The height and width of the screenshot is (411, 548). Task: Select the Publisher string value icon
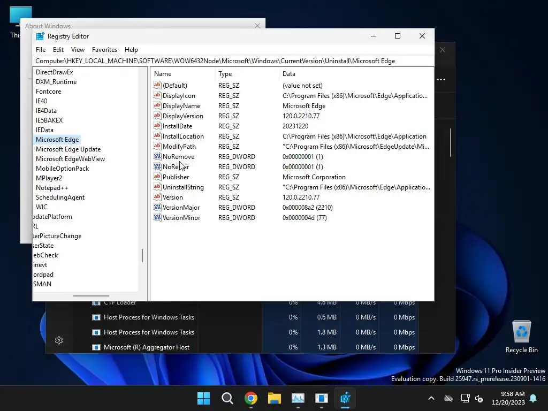pos(157,177)
